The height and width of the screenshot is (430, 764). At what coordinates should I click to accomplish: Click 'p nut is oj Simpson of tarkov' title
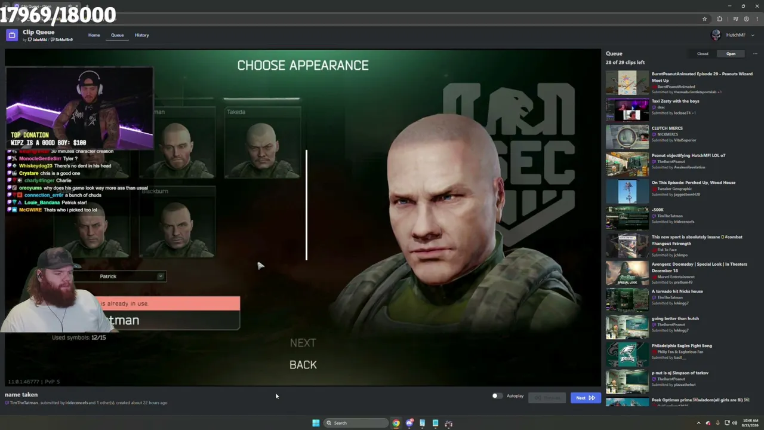point(680,373)
